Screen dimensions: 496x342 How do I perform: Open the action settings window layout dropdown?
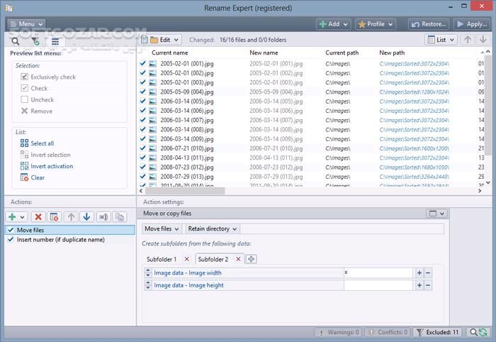coord(436,214)
